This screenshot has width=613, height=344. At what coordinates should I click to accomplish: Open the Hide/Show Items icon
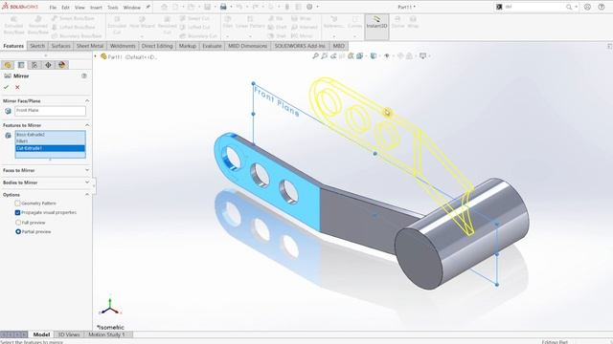pyautogui.click(x=387, y=56)
